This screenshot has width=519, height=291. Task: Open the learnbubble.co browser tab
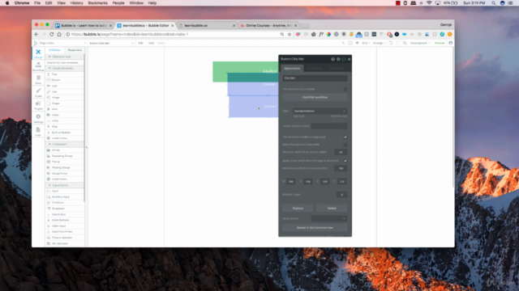(x=208, y=25)
